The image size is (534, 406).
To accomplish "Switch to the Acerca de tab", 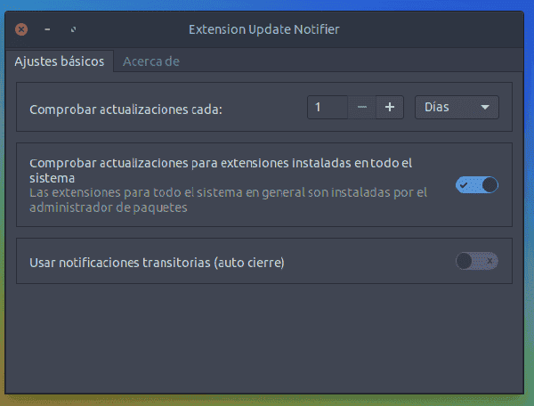I will pos(151,61).
